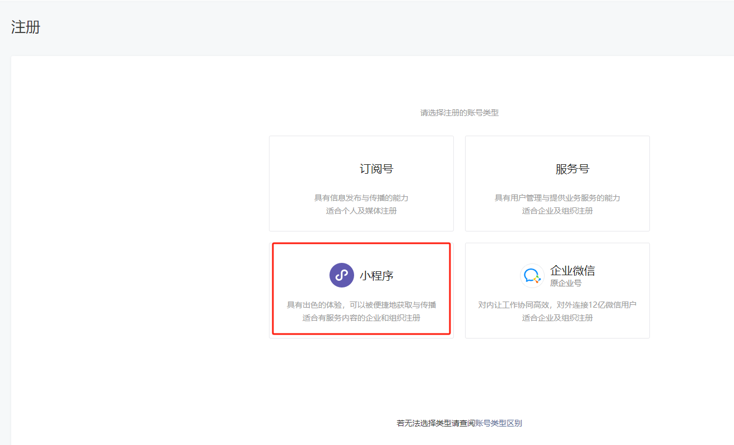Choose the 小程序 title text
734x445 pixels.
pos(377,276)
